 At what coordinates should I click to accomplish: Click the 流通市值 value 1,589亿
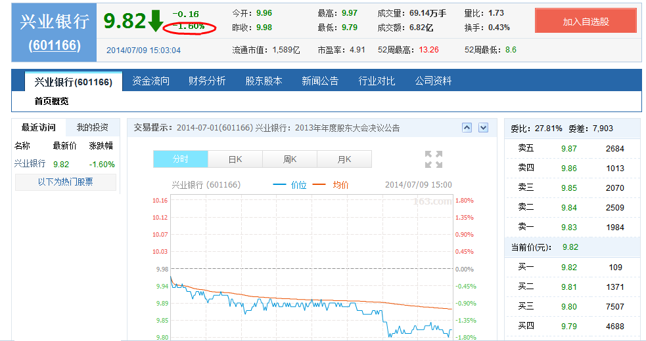point(286,50)
